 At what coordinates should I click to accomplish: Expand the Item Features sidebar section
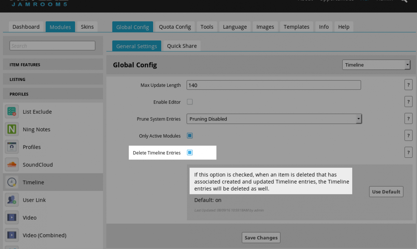tap(53, 65)
